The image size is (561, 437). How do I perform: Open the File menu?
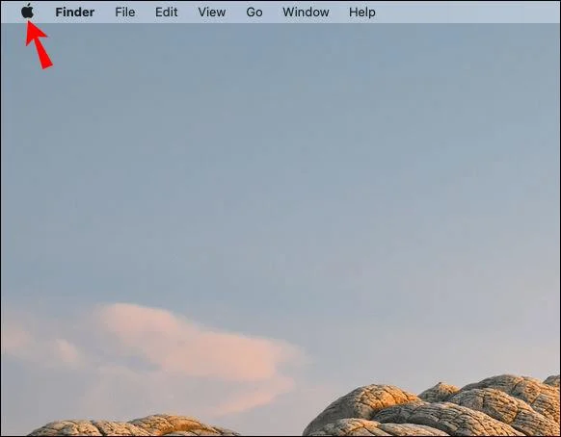click(125, 13)
